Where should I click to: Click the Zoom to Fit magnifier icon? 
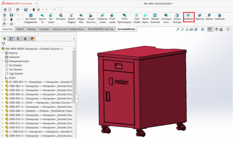(x=178, y=29)
